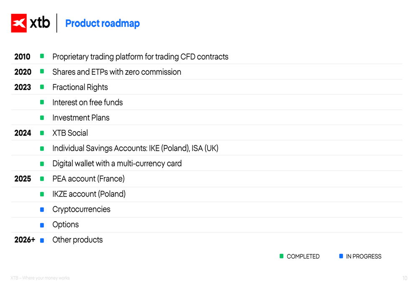Viewport: 418px width, 286px height.
Task: Select the 2024 year label
Action: point(23,133)
